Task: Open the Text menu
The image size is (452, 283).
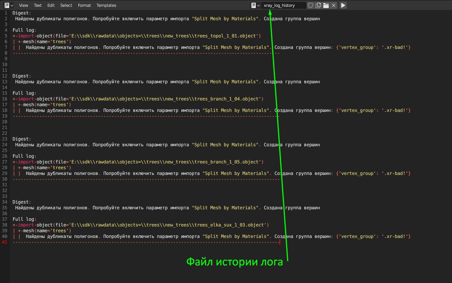Action: [x=37, y=5]
